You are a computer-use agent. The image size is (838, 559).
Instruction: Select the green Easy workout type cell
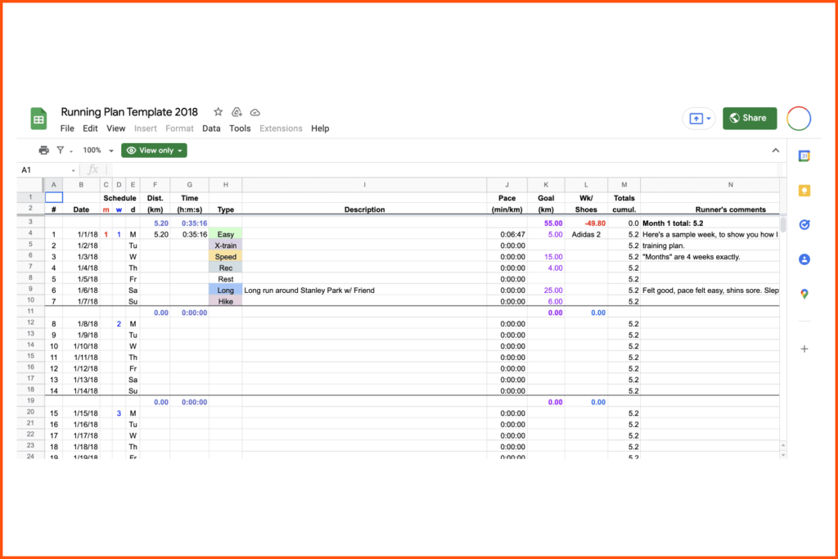(225, 233)
